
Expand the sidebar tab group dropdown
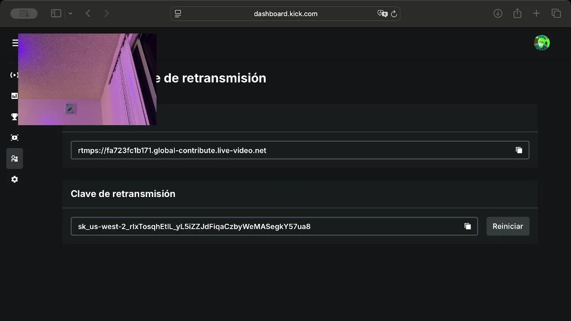pyautogui.click(x=70, y=13)
